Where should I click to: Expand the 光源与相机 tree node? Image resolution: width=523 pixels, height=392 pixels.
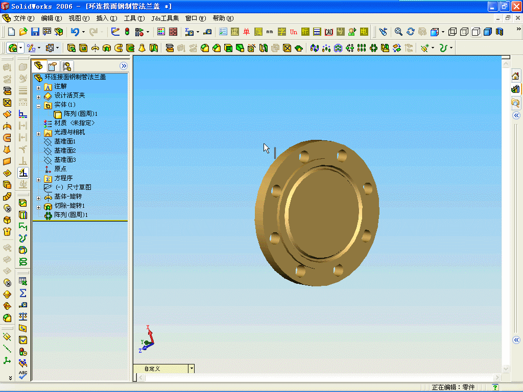(x=38, y=134)
